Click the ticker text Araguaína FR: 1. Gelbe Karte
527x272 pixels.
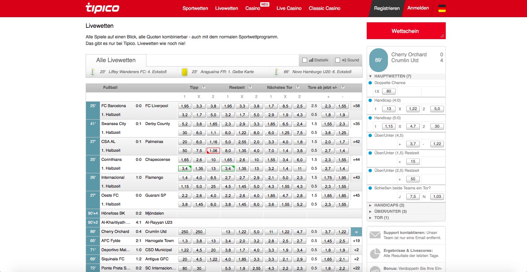[x=227, y=72]
